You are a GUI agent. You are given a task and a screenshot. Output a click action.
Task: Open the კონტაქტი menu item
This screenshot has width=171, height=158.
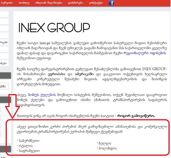pyautogui.click(x=96, y=3)
